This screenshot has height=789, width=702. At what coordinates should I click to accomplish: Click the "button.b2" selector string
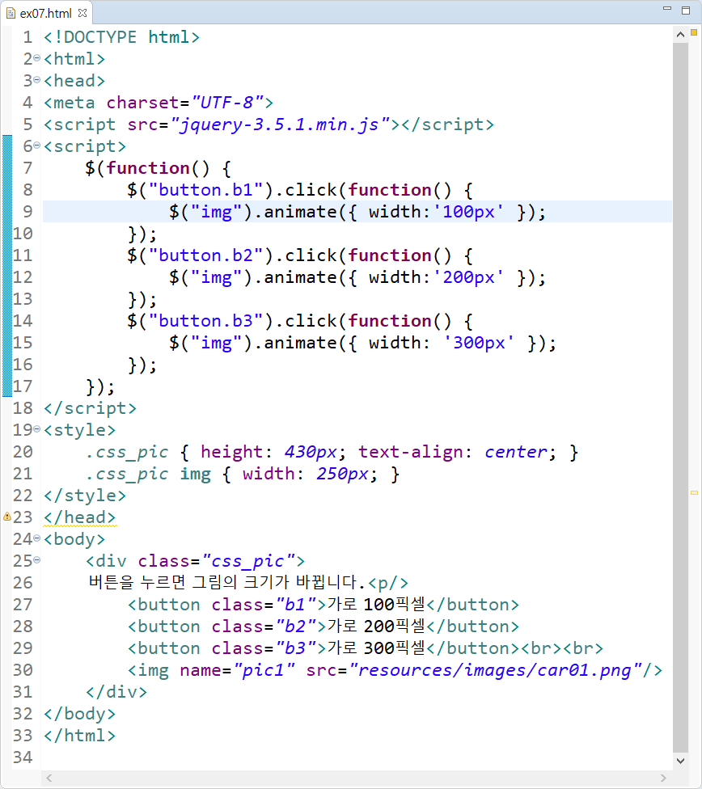point(206,255)
